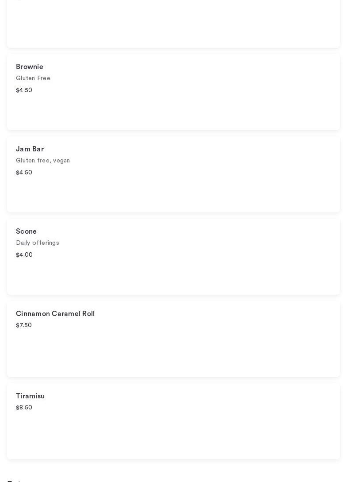Open the Jam Bar menu item
Viewport: 347px width, 482px height.
point(30,149)
